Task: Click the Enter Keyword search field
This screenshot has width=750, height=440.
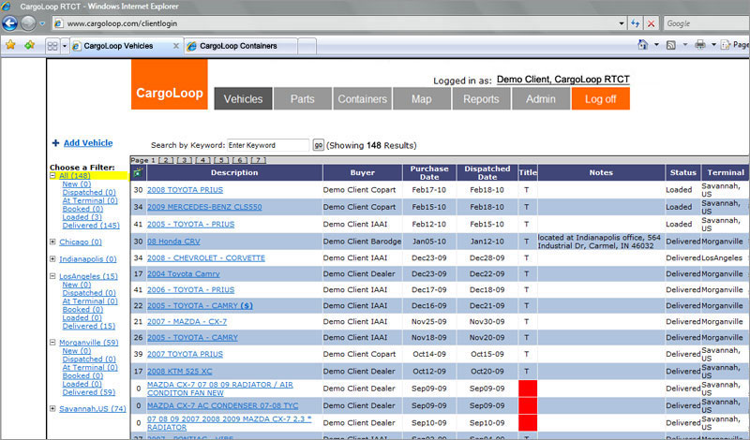Action: pos(268,145)
